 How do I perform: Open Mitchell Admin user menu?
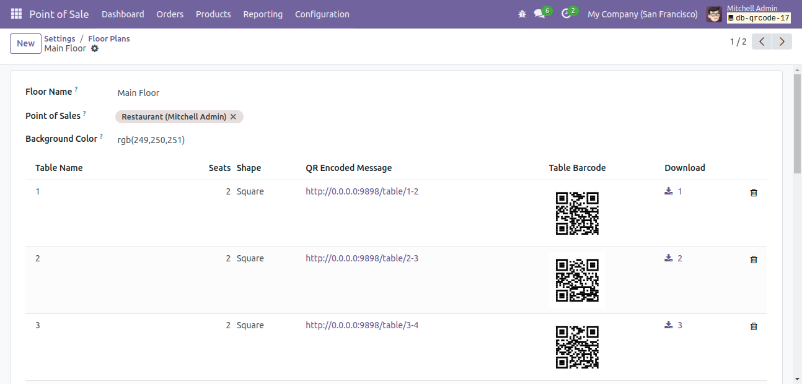point(749,14)
